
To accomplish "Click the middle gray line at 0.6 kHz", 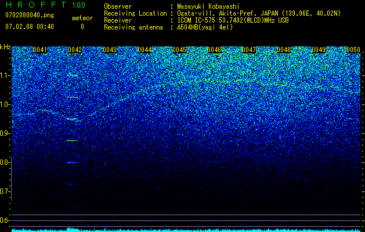I will point(186,220).
